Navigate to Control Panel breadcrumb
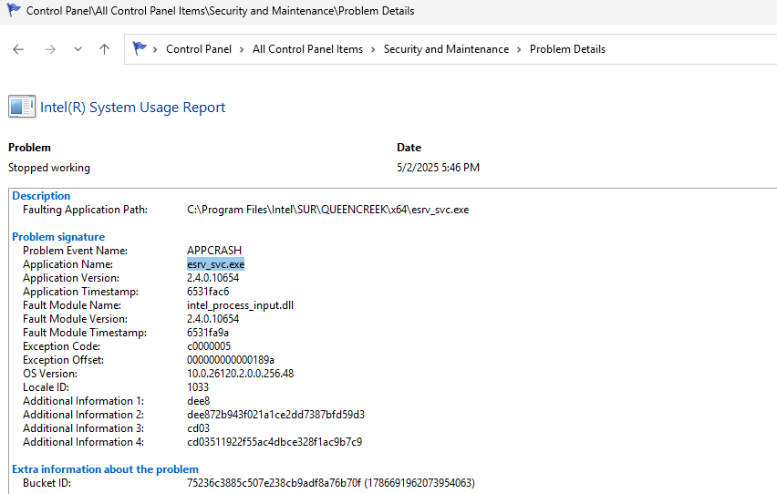This screenshot has height=494, width=777. (199, 49)
